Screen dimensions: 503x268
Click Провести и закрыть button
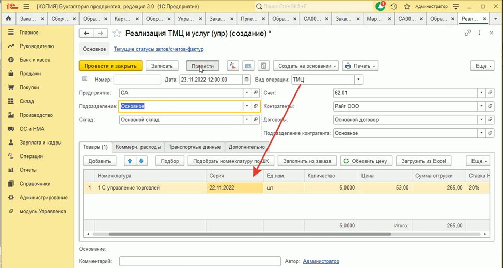point(111,66)
